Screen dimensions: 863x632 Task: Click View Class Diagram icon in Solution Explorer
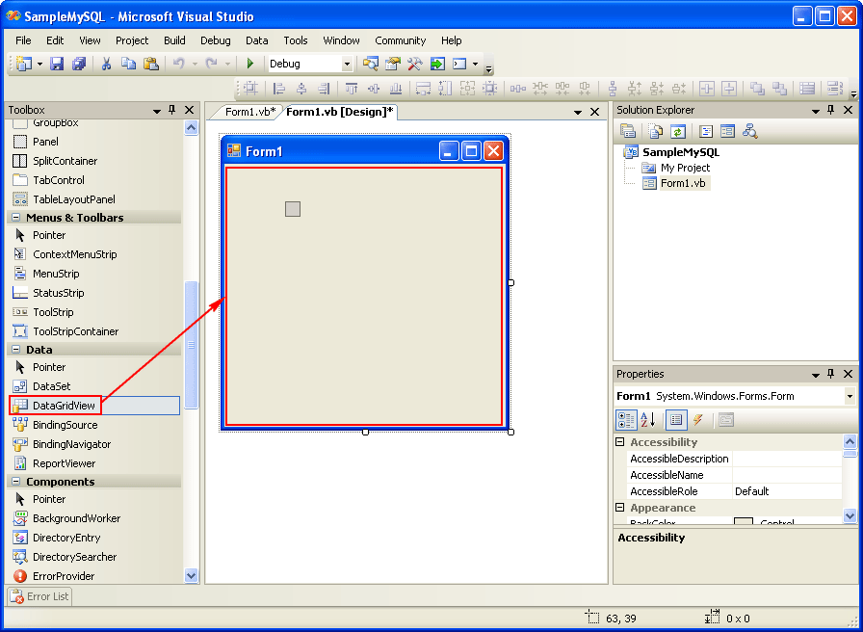[x=749, y=132]
